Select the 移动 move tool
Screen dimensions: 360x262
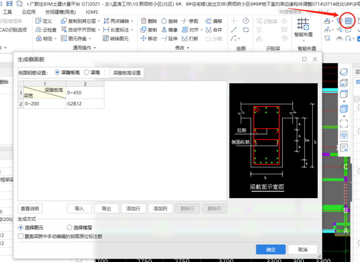[x=144, y=39]
